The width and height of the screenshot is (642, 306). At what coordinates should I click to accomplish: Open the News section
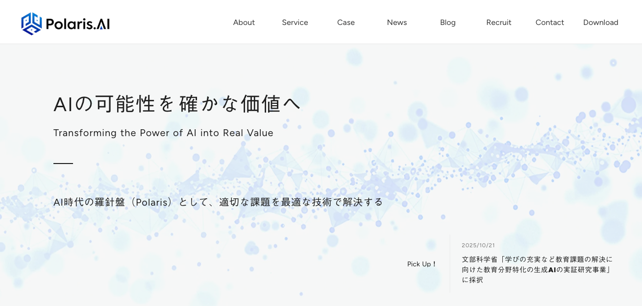(396, 22)
